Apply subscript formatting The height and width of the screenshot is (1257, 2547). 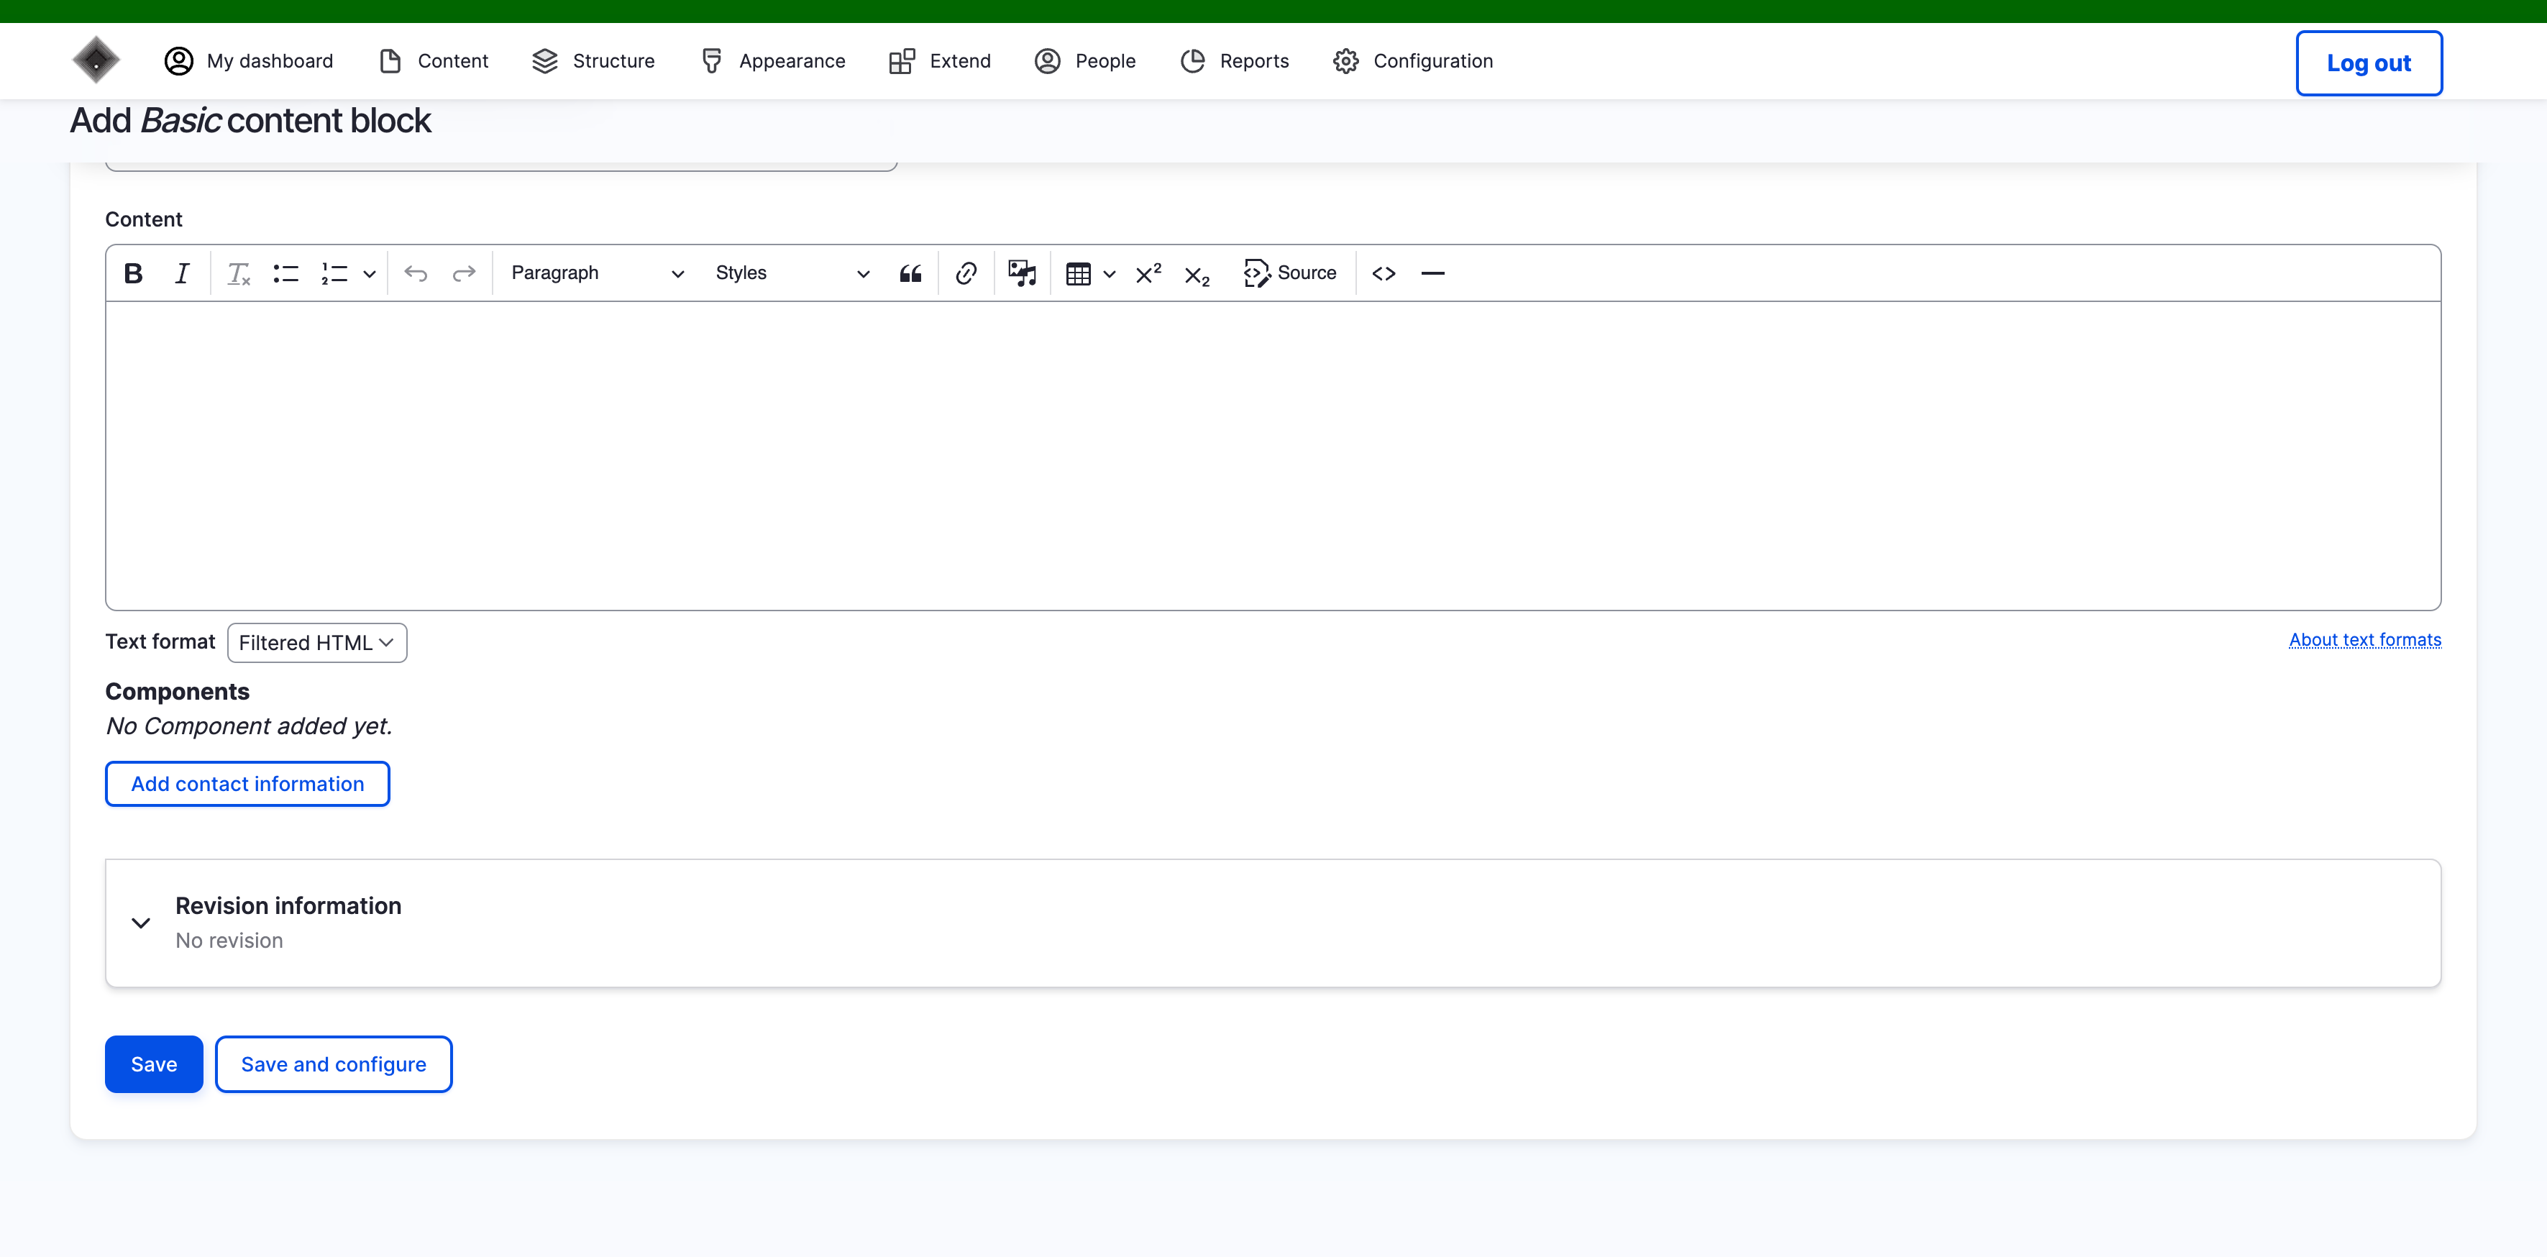pyautogui.click(x=1197, y=275)
